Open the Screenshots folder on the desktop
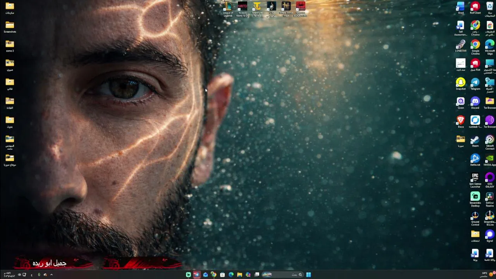The image size is (496, 279). tap(10, 27)
